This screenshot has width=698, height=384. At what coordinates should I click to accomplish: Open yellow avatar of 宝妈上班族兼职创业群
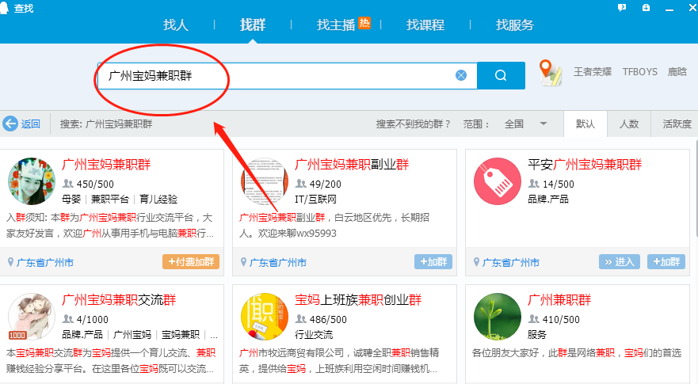(265, 317)
